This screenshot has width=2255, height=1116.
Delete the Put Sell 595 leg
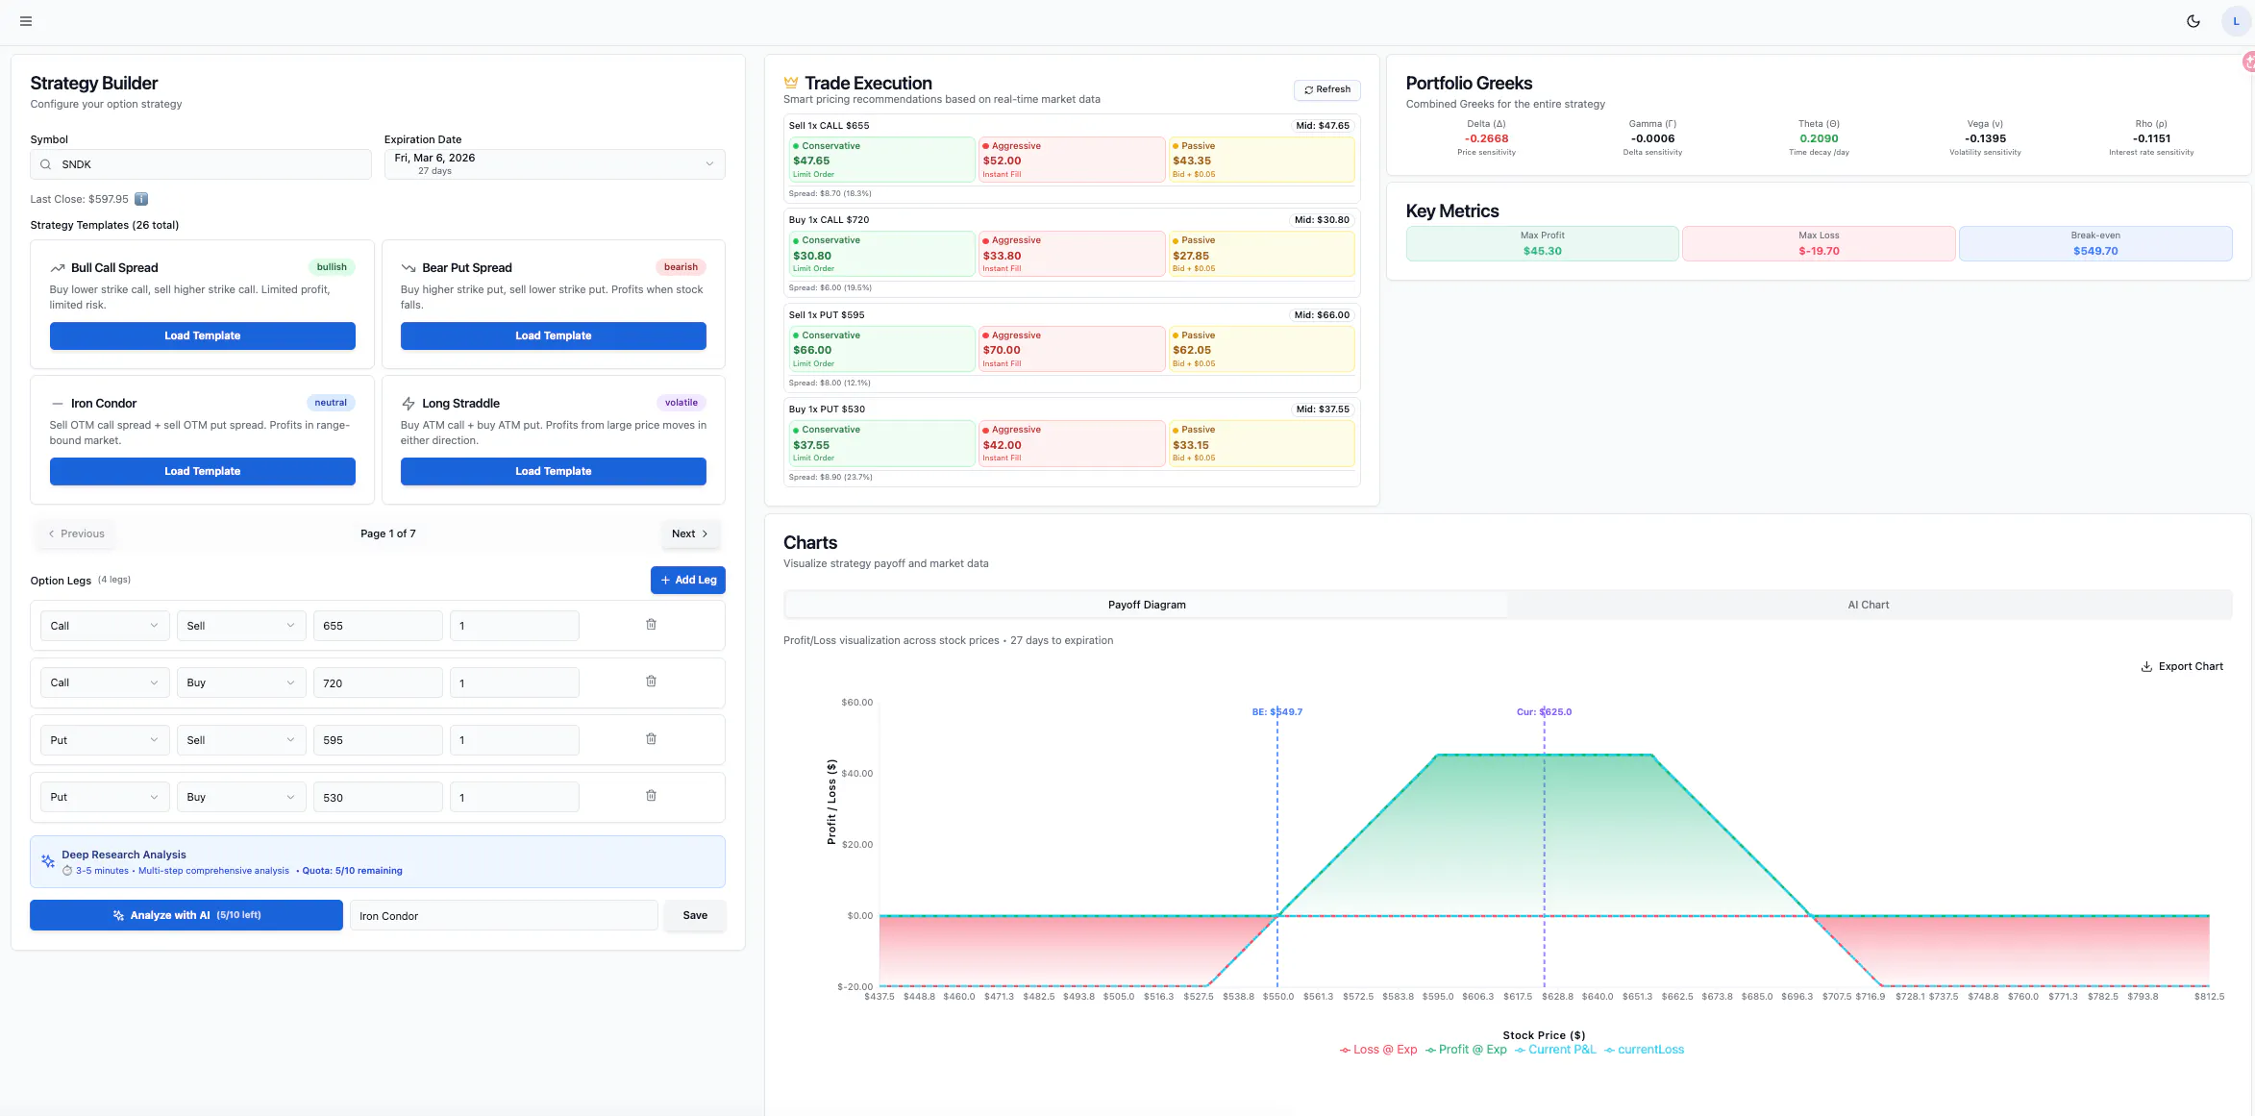(x=651, y=739)
